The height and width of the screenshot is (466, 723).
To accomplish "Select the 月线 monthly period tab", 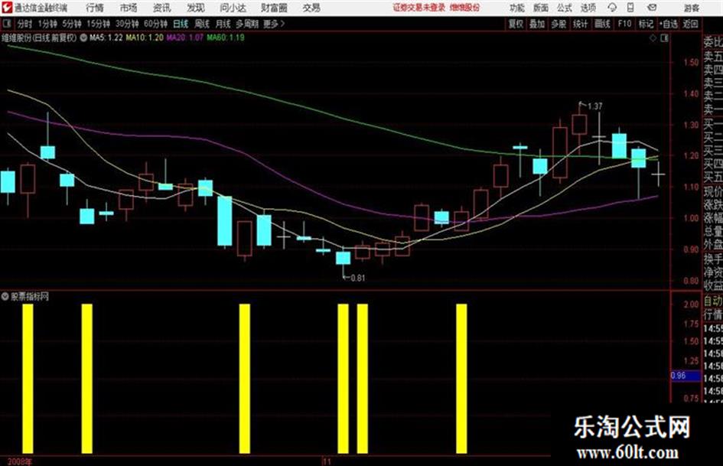I will (223, 24).
